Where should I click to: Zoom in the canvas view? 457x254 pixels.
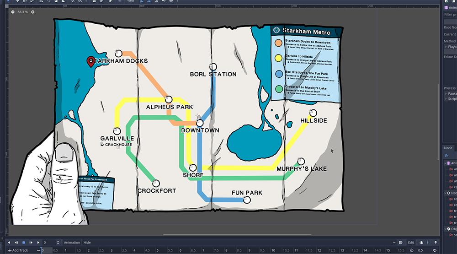[33, 12]
